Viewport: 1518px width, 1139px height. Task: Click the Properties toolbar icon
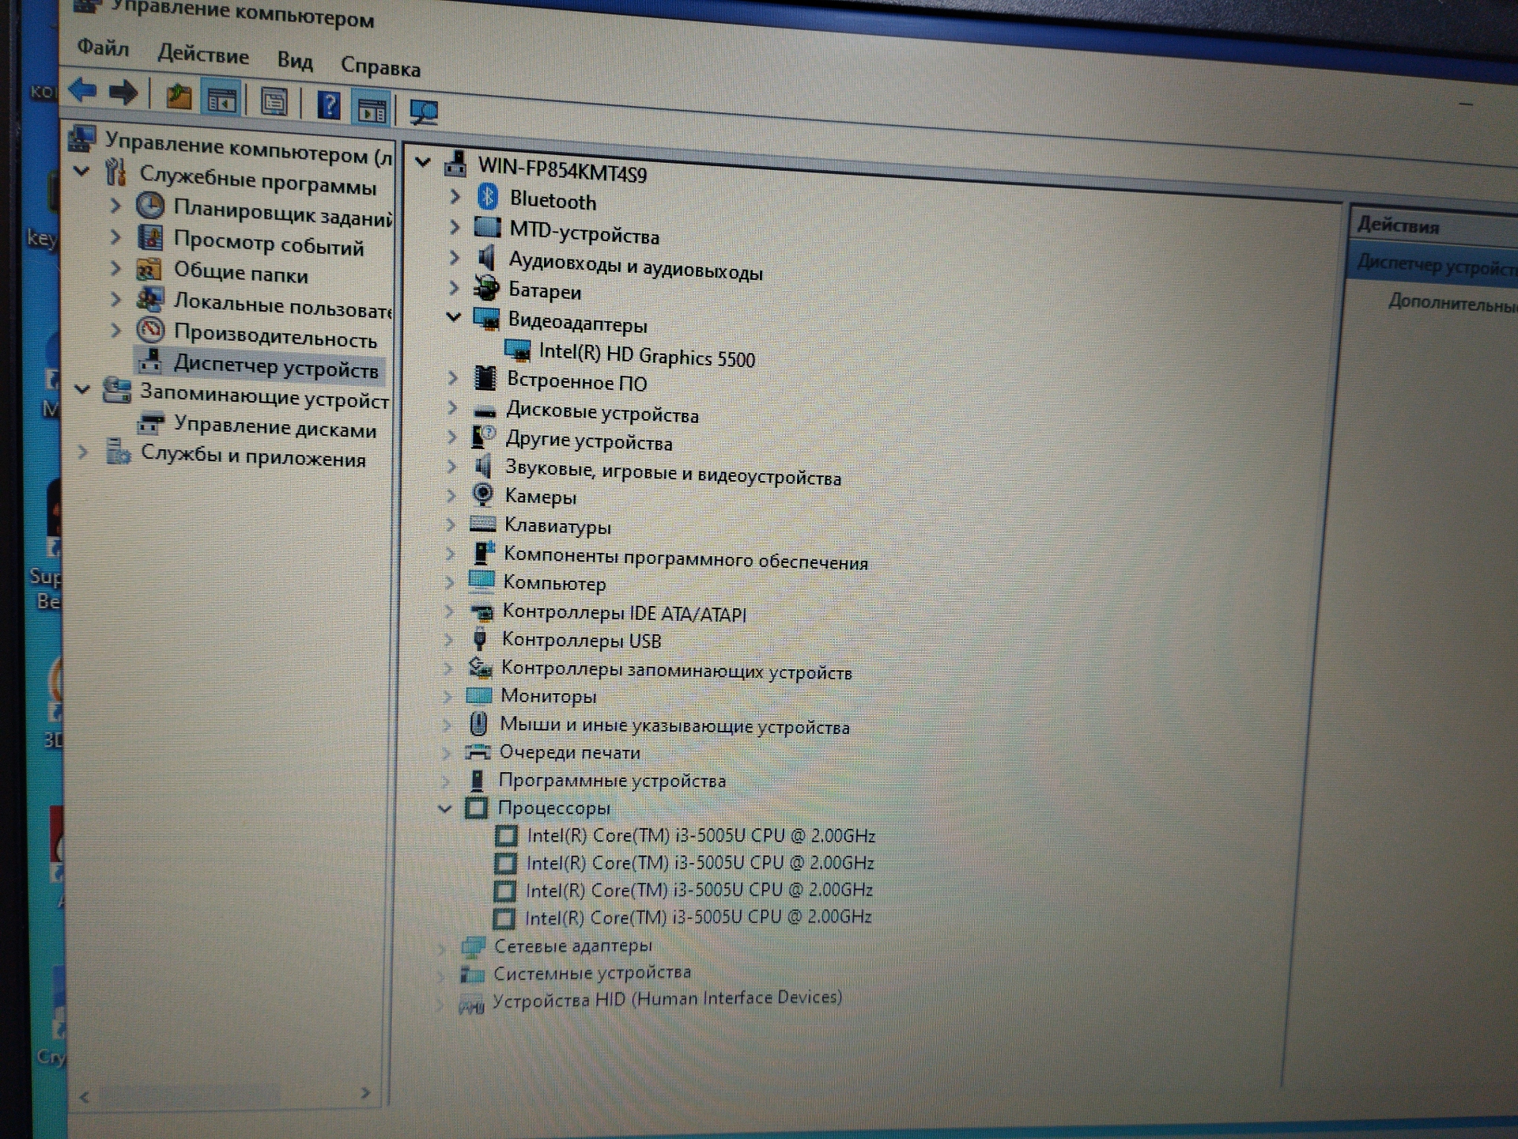274,102
